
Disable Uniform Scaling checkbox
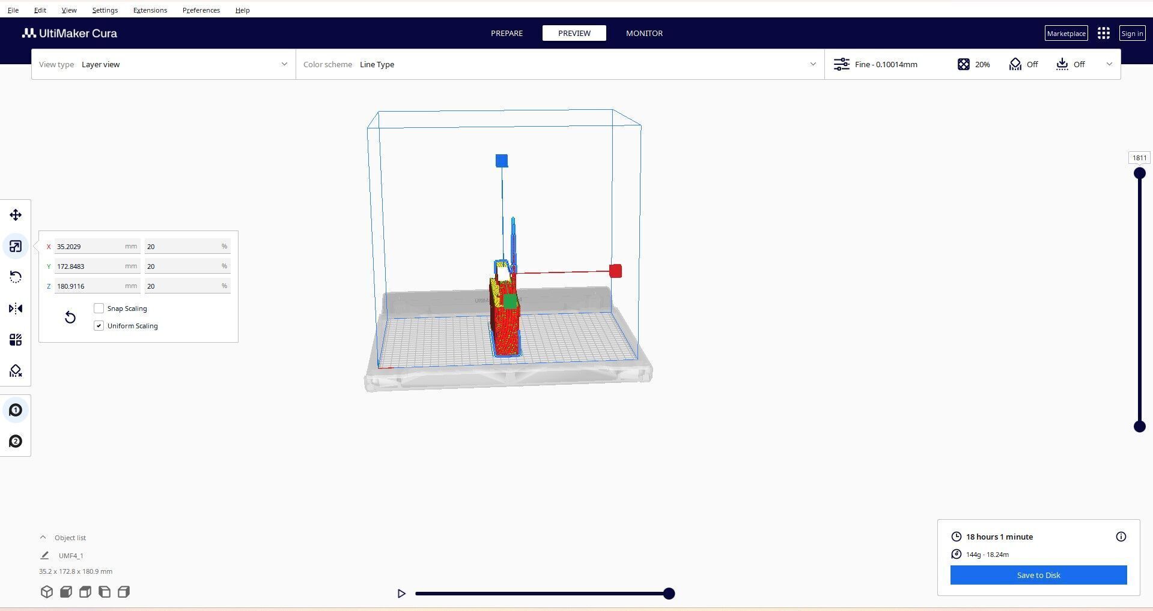(99, 326)
